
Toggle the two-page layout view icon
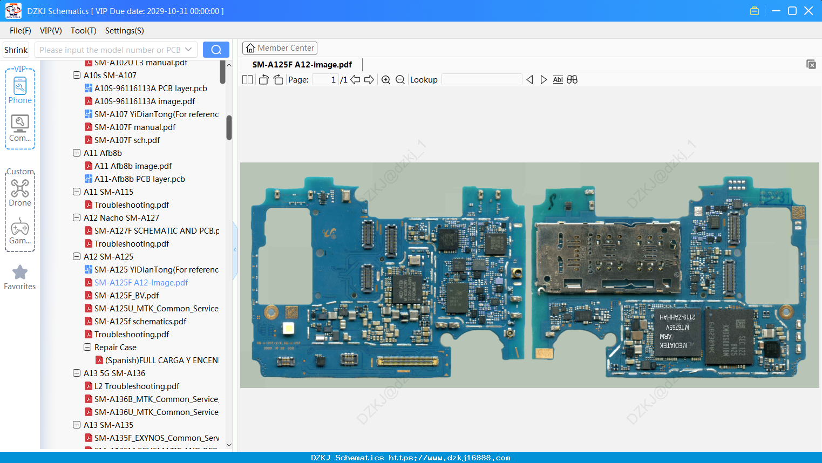click(x=247, y=80)
